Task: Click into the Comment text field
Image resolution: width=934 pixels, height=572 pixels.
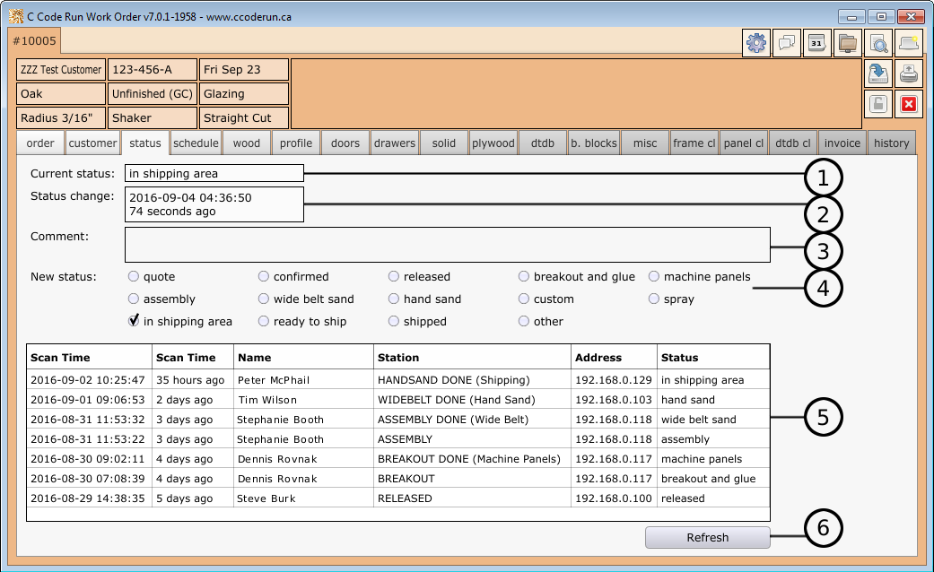Action: 447,244
